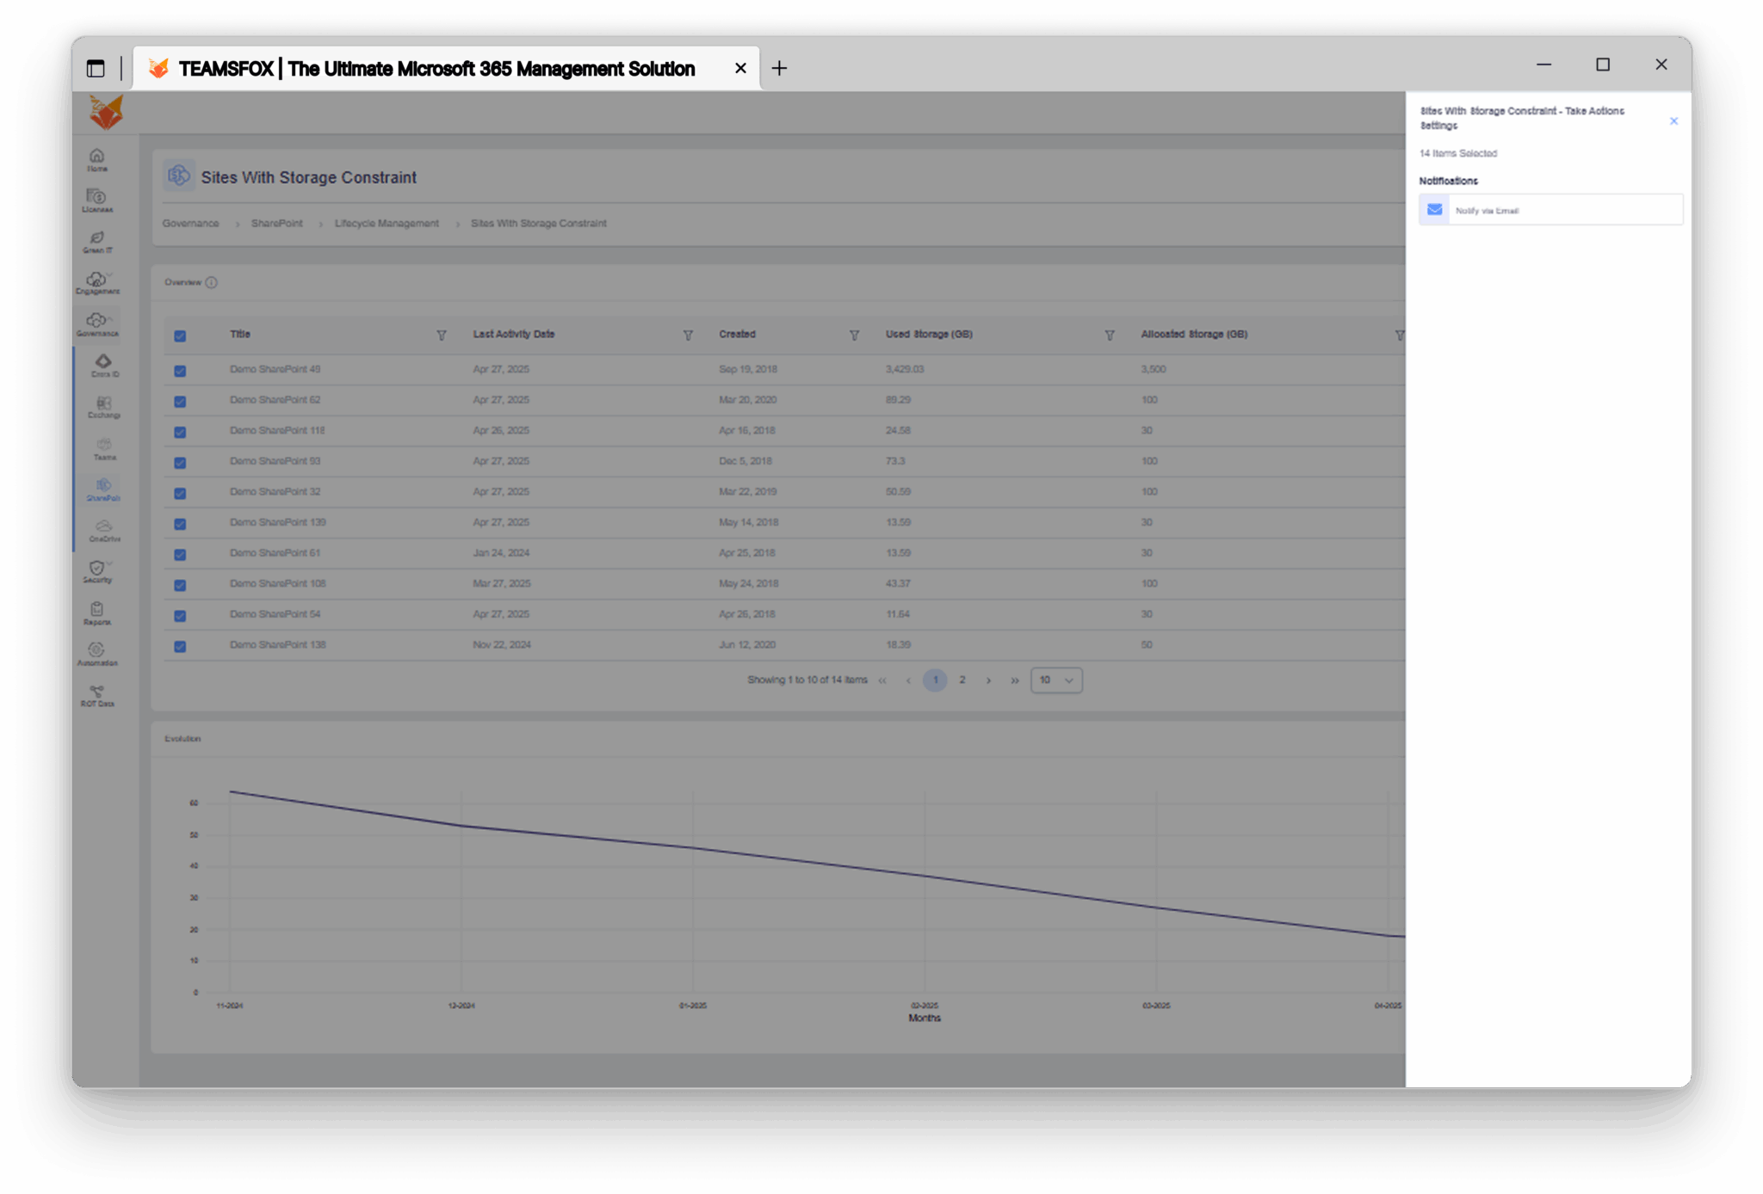1763x1194 pixels.
Task: Open the Used Storage column filter funnel
Action: coord(1109,335)
